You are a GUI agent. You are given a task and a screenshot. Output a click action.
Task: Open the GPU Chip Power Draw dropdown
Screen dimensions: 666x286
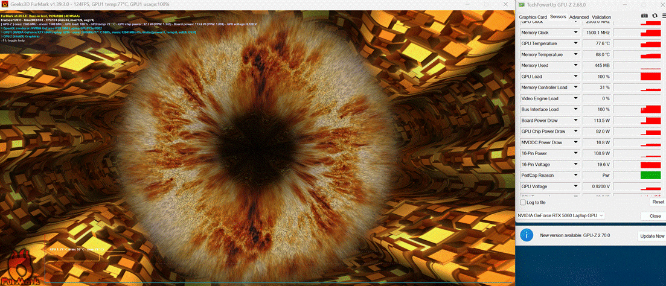pyautogui.click(x=577, y=132)
